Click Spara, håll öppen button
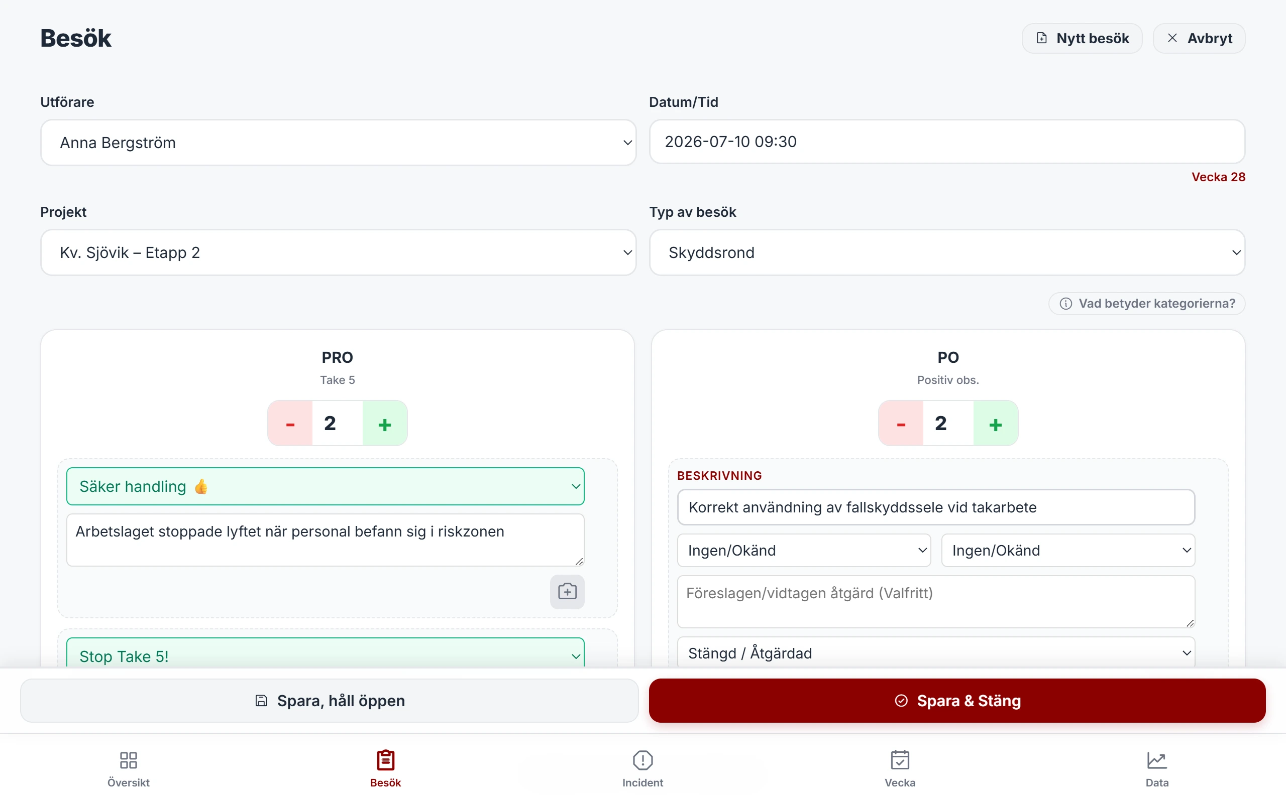The width and height of the screenshot is (1286, 803). coord(330,701)
